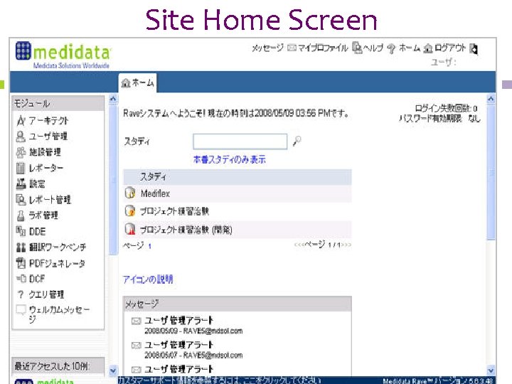The height and width of the screenshot is (384, 512).
Task: Open PDFジェネレータ module icon
Action: pyautogui.click(x=21, y=263)
